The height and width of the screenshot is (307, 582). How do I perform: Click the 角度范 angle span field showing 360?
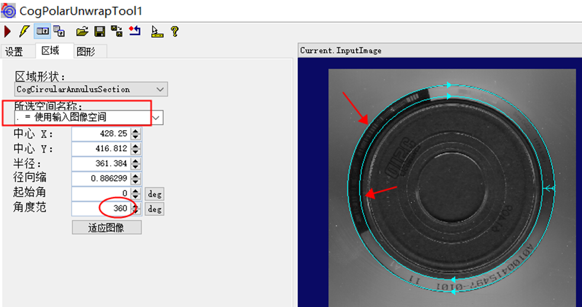pos(101,208)
